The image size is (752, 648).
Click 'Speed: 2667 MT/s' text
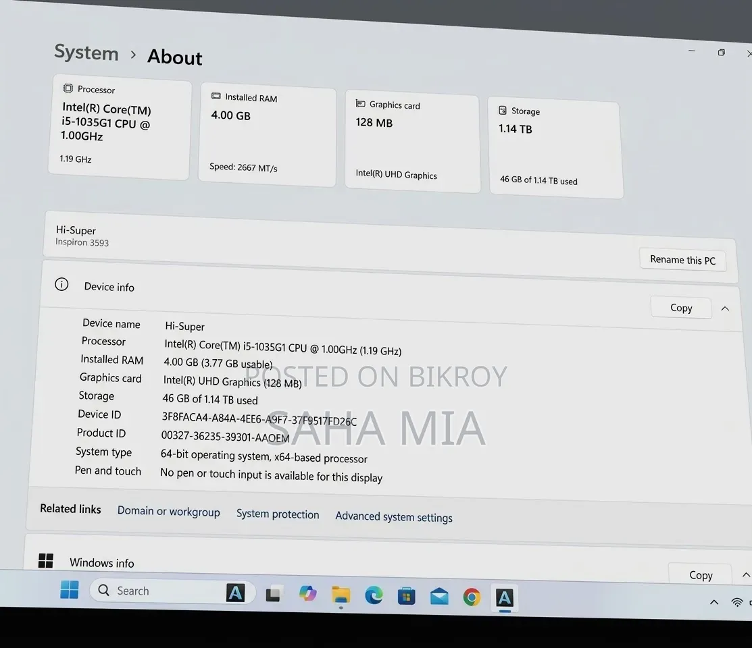243,167
